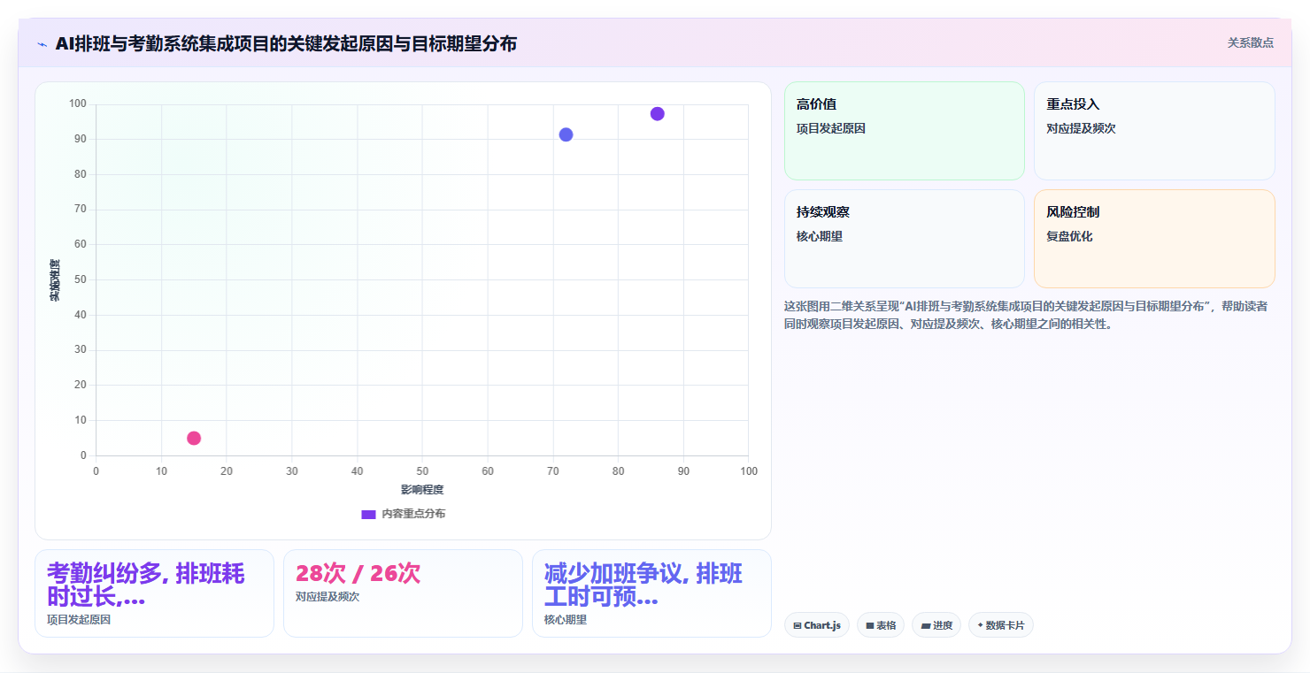The width and height of the screenshot is (1310, 673).
Task: Open the 持续观察 card
Action: click(904, 239)
